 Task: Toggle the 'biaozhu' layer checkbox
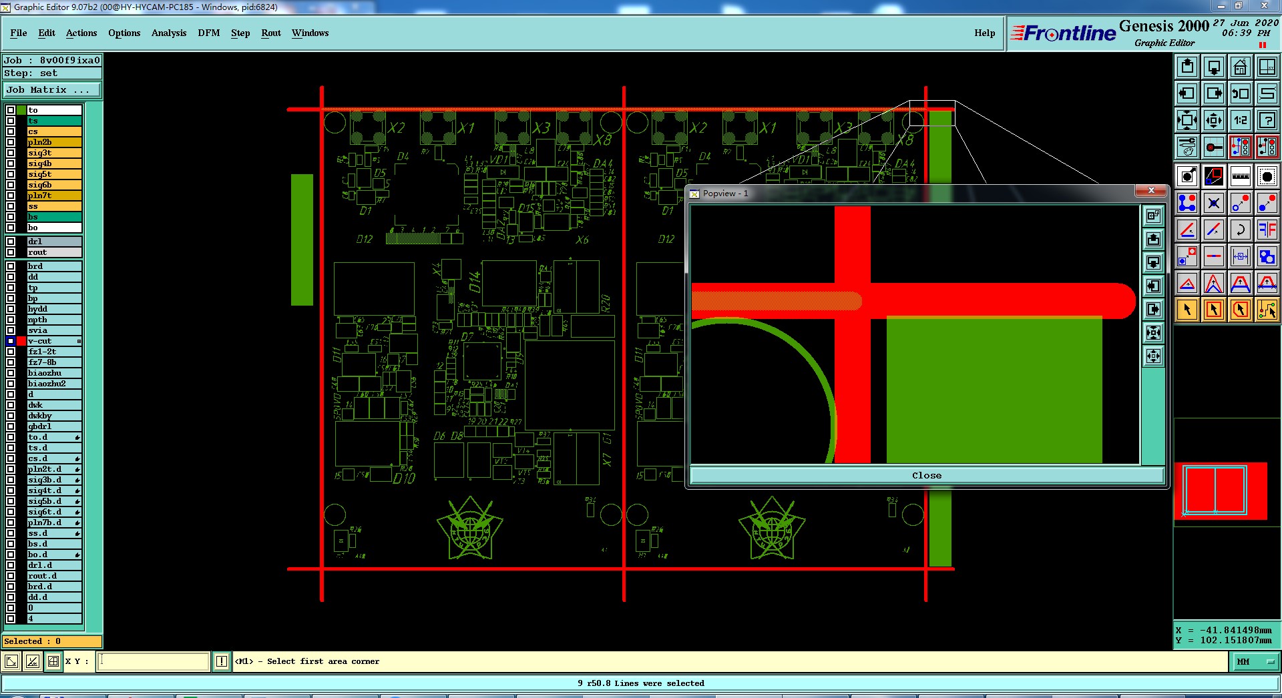click(11, 373)
